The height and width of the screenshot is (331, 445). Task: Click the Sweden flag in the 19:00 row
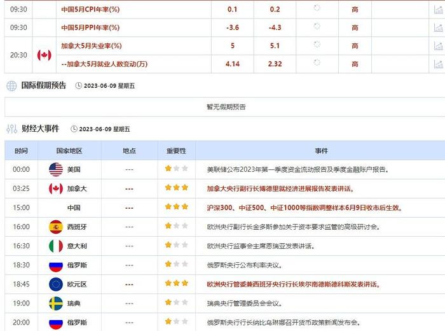56,304
